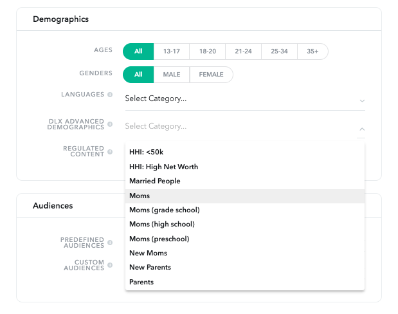Click the Custom Audiences info icon

click(x=110, y=265)
